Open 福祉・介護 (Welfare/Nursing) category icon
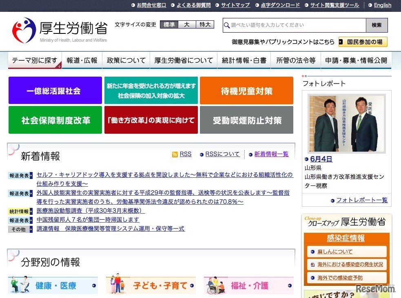 pyautogui.click(x=215, y=285)
